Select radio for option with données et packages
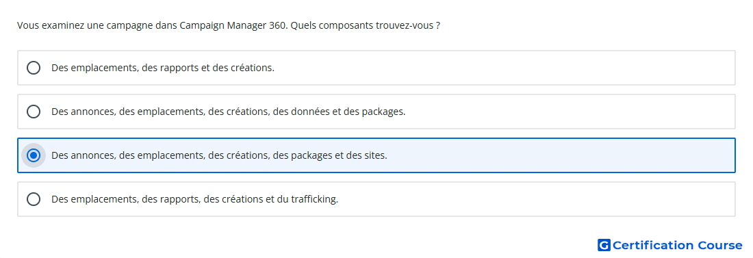Screen dimensions: 753x258 pos(34,112)
